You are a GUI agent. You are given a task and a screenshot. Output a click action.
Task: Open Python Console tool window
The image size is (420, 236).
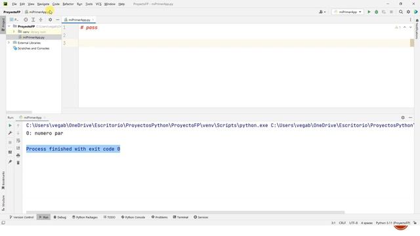pyautogui.click(x=133, y=217)
